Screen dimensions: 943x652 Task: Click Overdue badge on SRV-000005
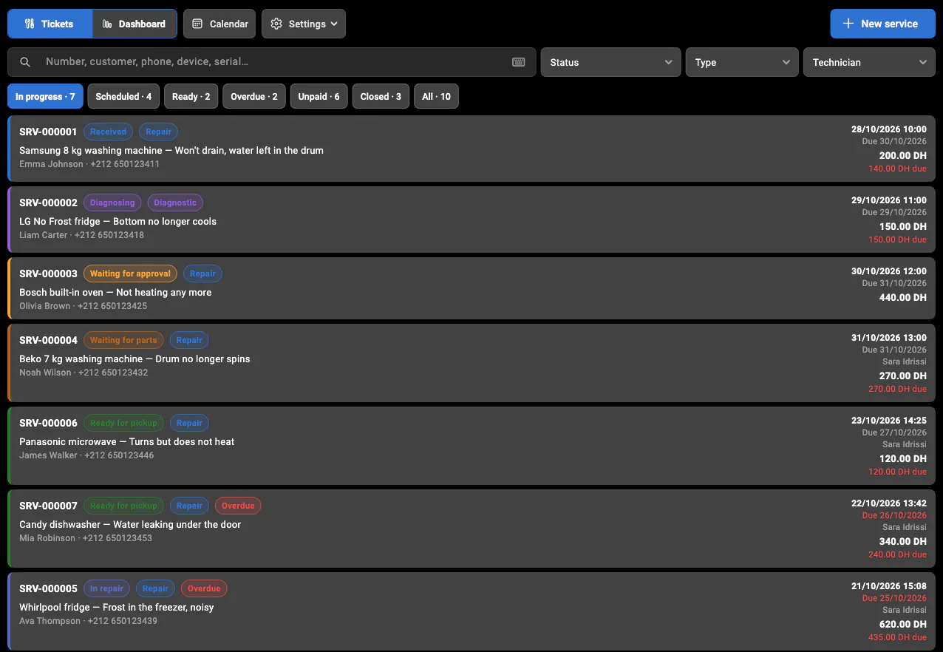pos(204,588)
